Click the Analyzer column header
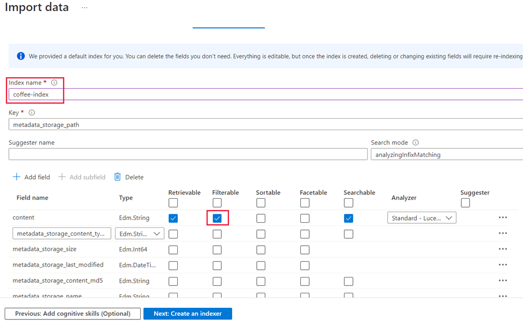This screenshot has height=322, width=523. (404, 198)
